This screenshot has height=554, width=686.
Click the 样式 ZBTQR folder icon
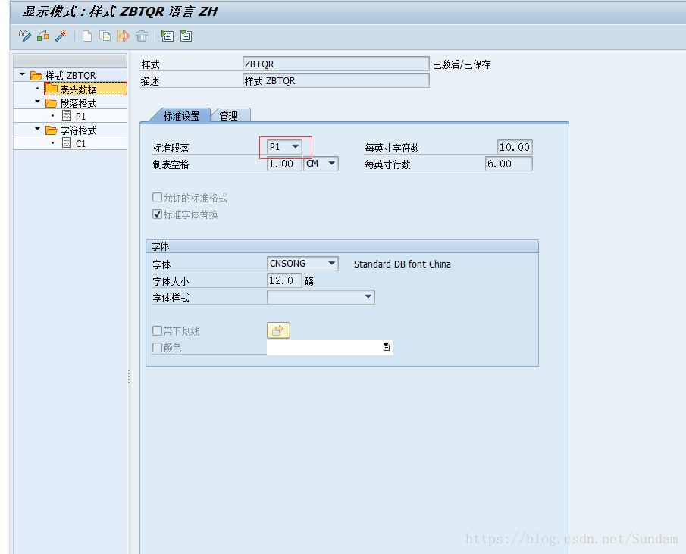[x=36, y=76]
